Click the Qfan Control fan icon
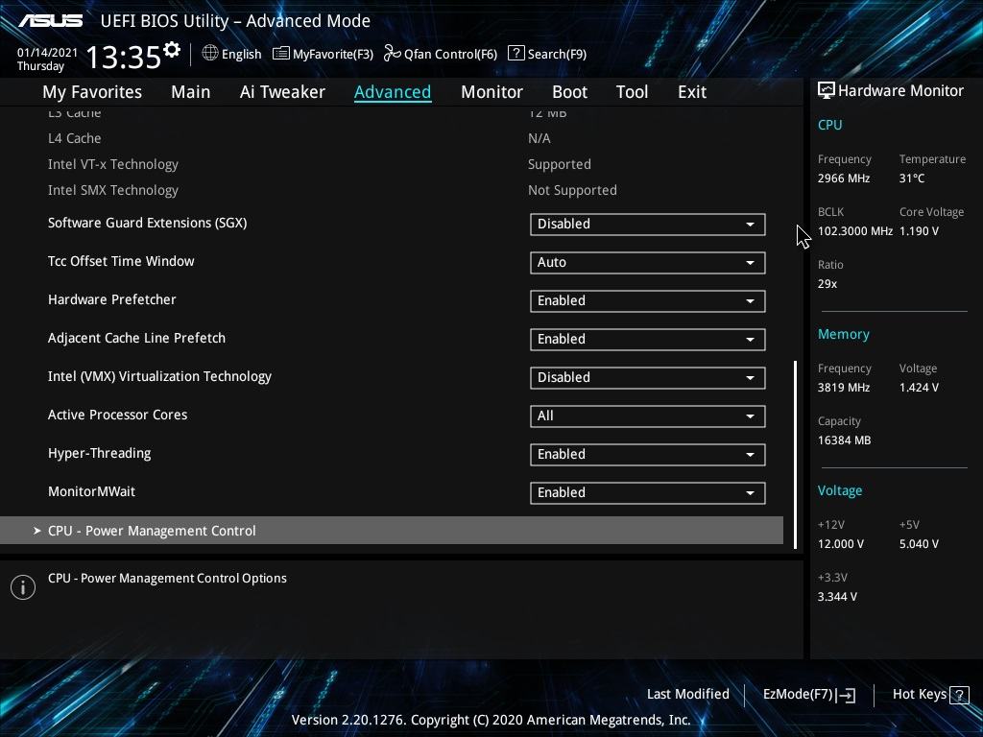 click(x=392, y=54)
